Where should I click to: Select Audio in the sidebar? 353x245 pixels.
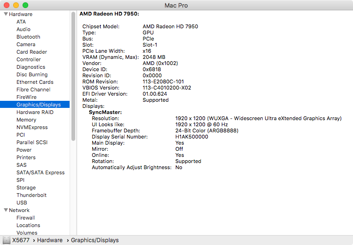tap(24, 29)
